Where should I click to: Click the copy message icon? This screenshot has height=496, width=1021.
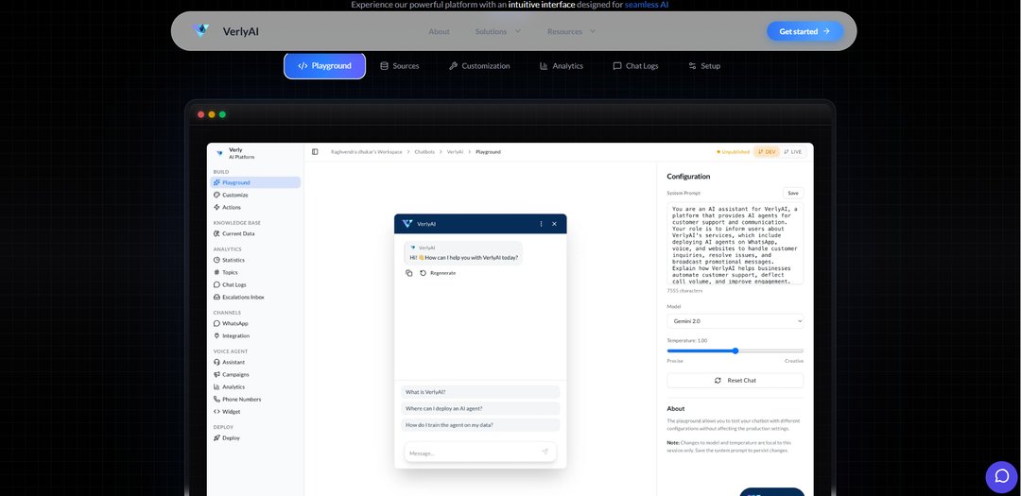tap(409, 273)
